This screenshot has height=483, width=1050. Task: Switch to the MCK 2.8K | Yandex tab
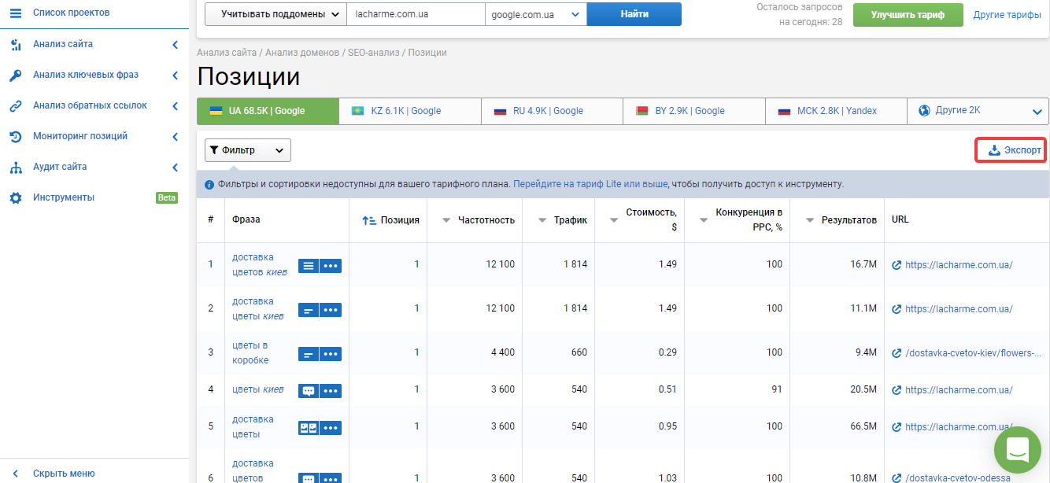pos(836,111)
